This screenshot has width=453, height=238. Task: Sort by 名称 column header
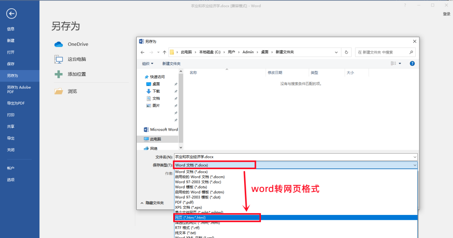pyautogui.click(x=193, y=73)
